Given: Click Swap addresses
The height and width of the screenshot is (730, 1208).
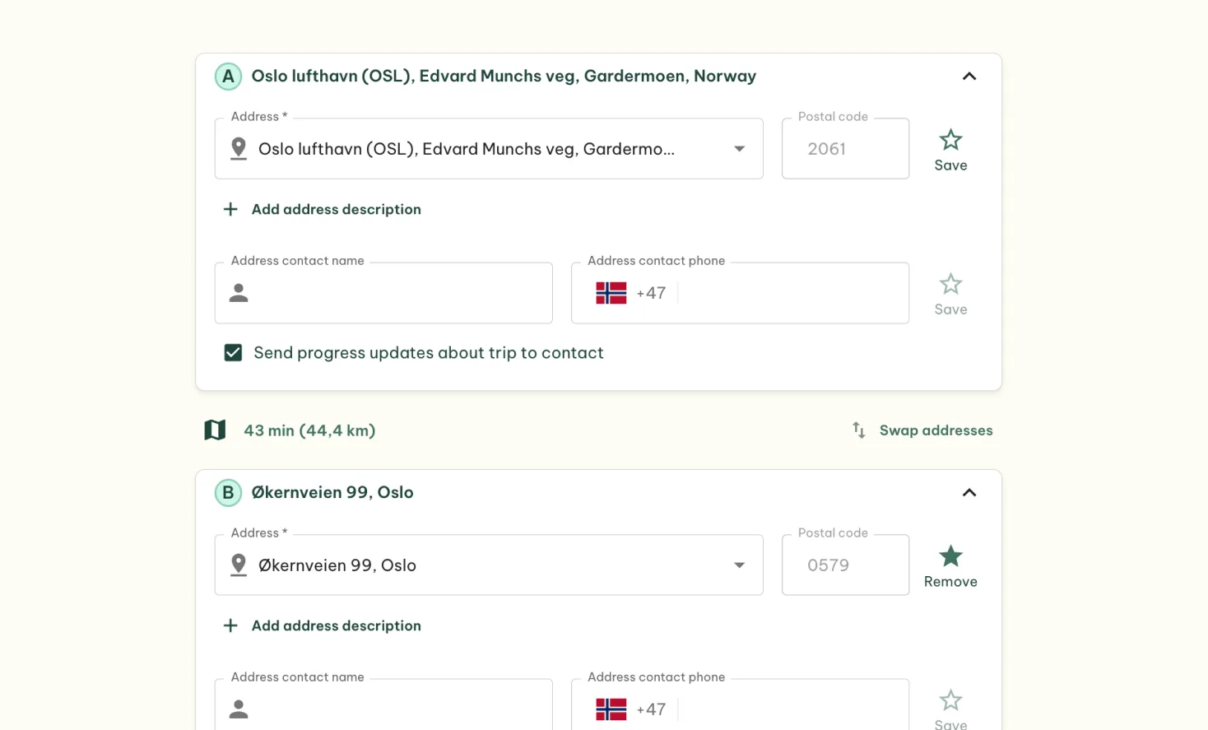Looking at the screenshot, I should [936, 430].
